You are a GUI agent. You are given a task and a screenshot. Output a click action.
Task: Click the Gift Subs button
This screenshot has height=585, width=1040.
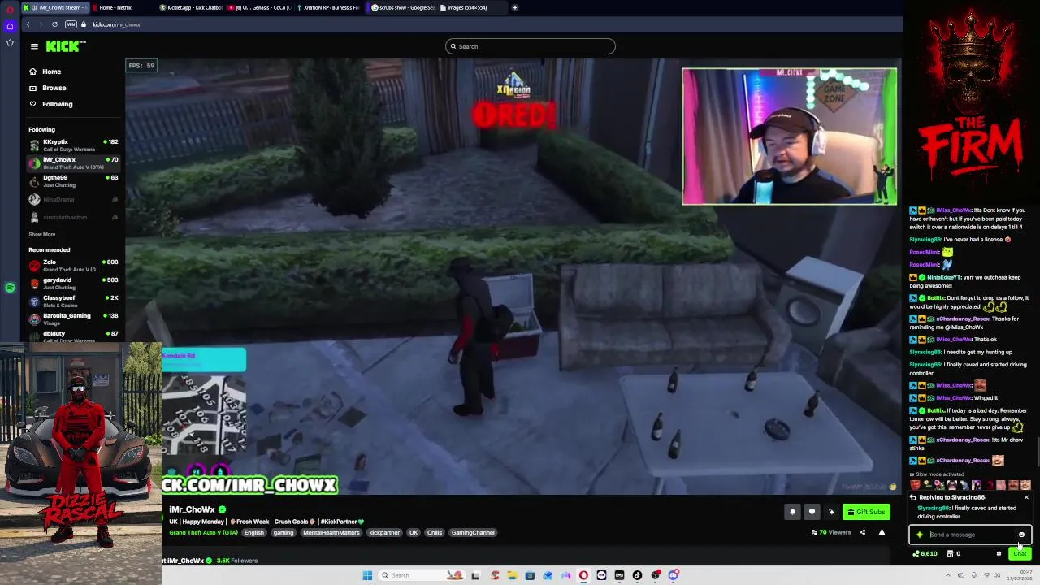point(866,512)
